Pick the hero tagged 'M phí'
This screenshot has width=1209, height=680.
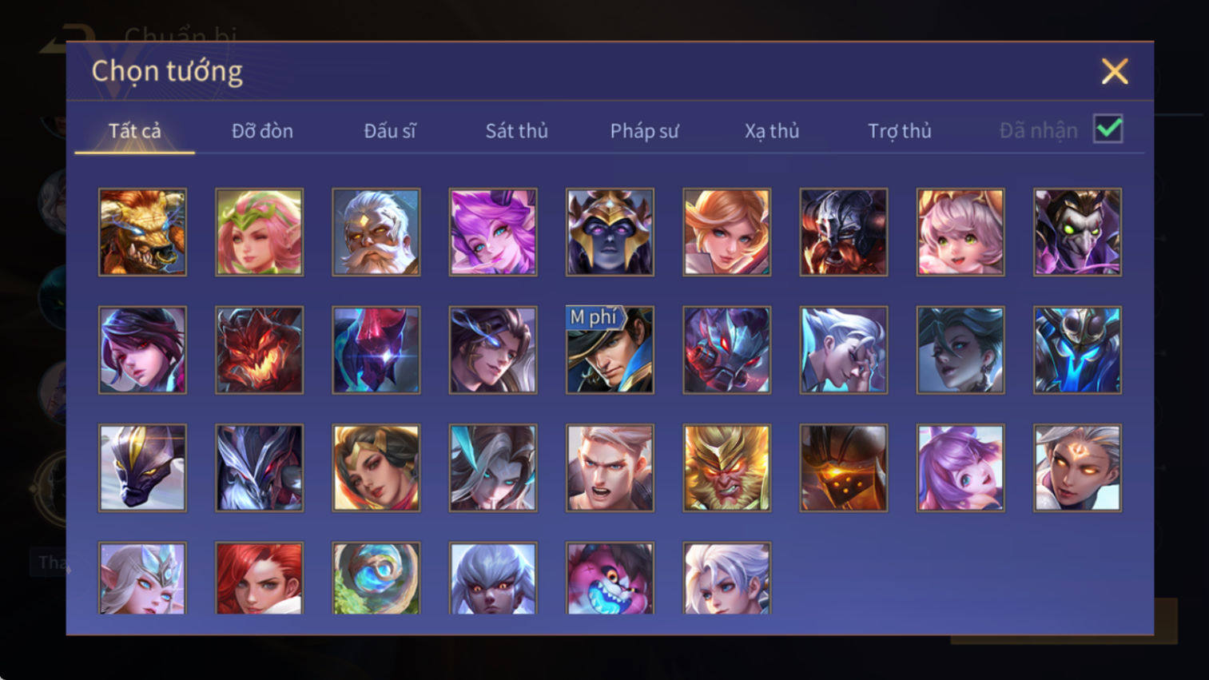(x=610, y=350)
